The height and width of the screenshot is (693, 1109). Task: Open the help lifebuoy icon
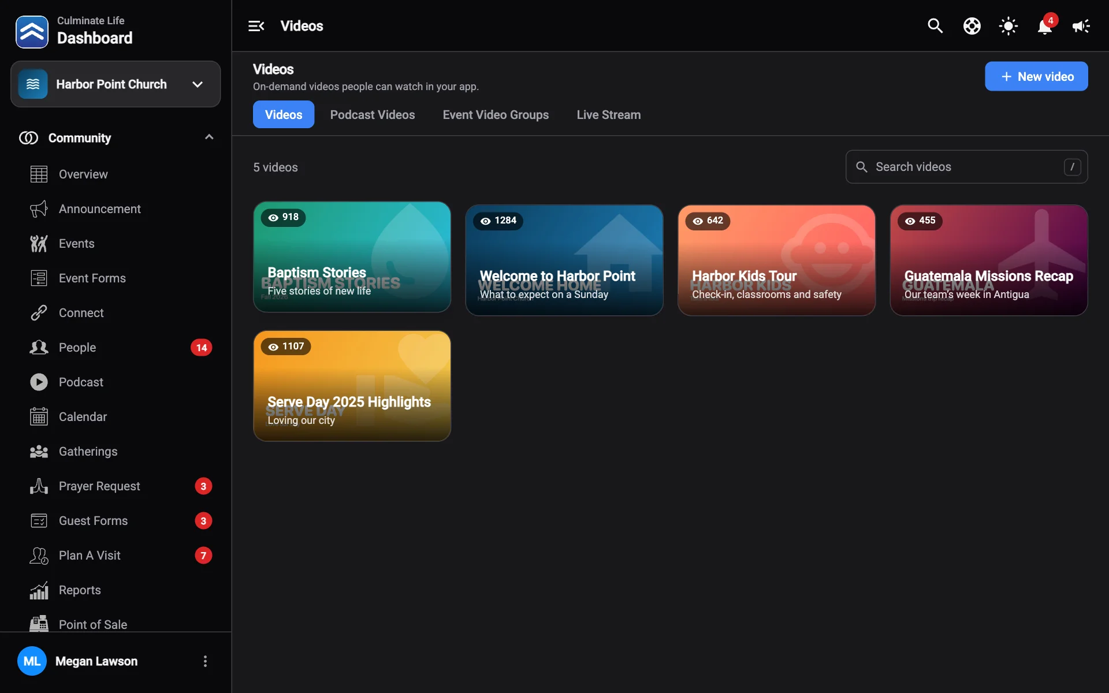972,26
